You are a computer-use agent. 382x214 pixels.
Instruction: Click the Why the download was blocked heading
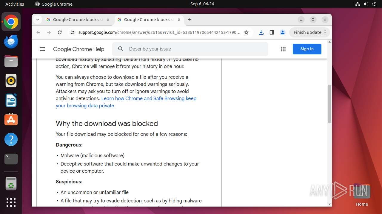click(107, 123)
